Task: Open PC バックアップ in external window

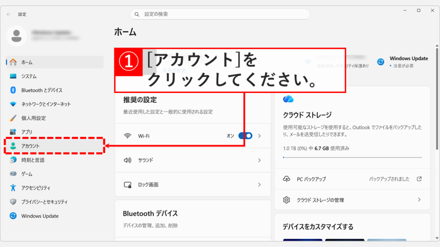Action: pyautogui.click(x=352, y=179)
